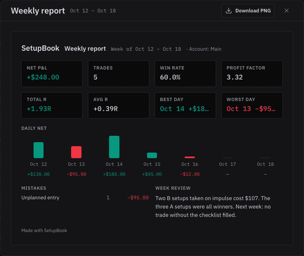
Task: Select the TRADES stat card
Action: point(119,73)
